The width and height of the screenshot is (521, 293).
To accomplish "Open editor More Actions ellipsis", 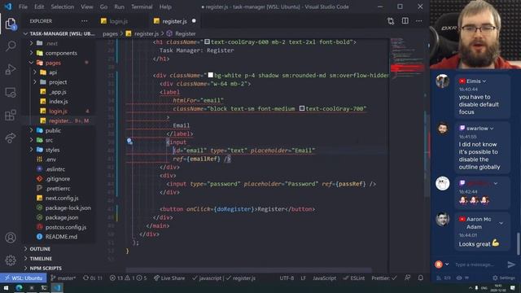I will [418, 21].
